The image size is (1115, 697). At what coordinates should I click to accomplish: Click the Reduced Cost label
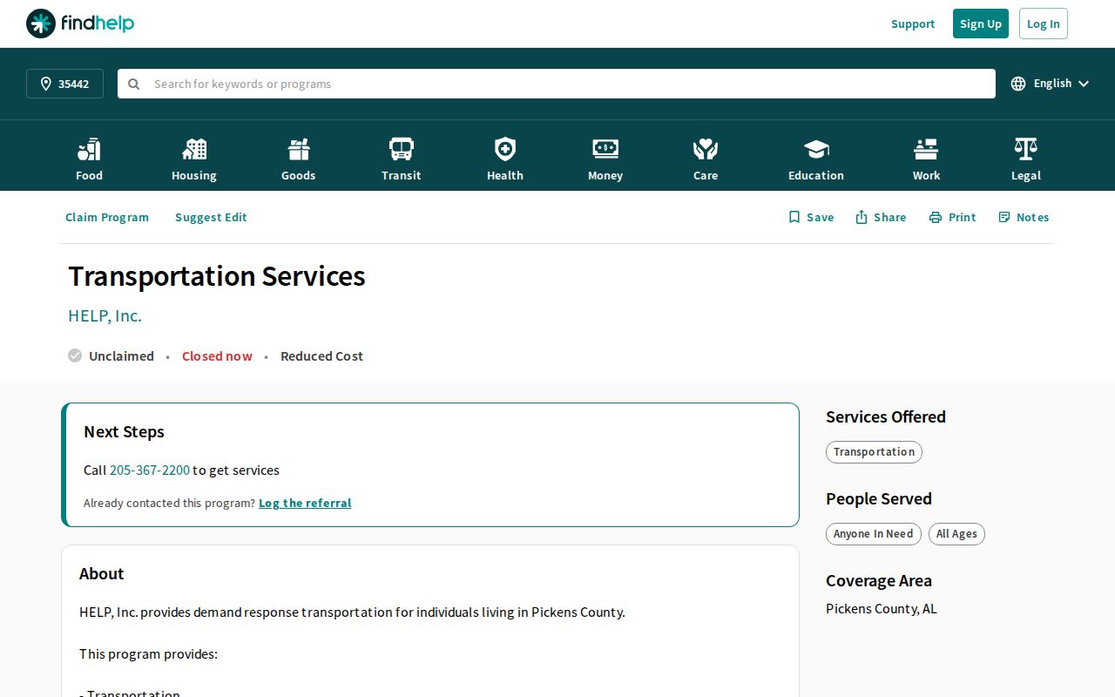click(321, 355)
